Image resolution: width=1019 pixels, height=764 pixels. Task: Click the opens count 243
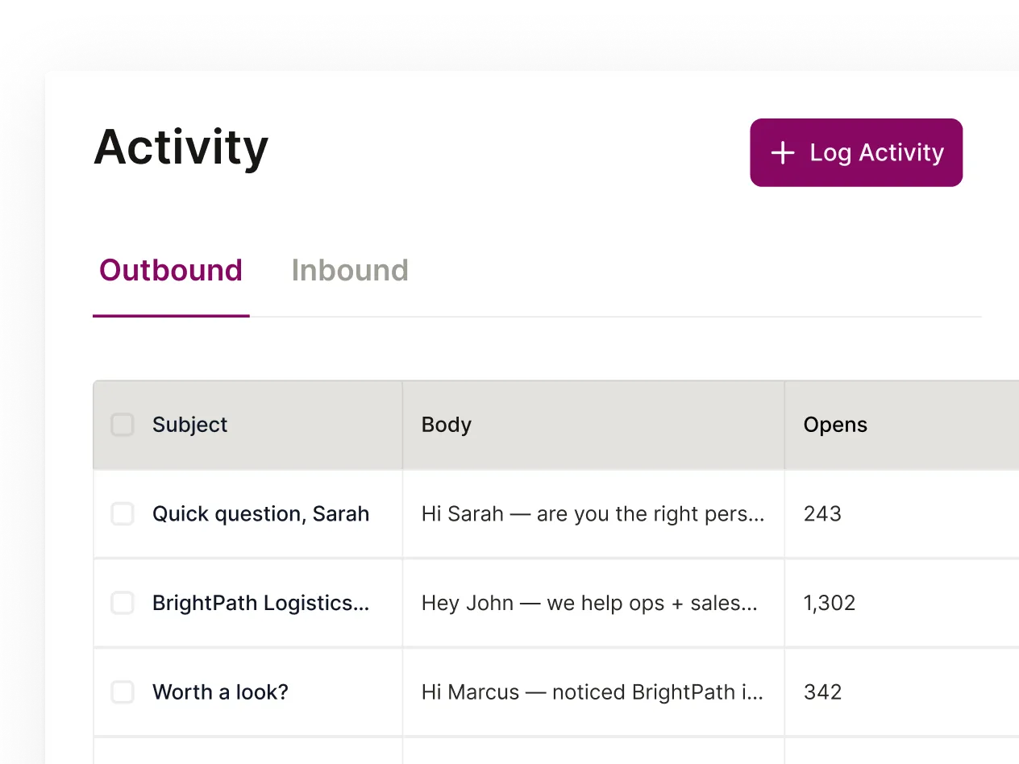click(821, 513)
